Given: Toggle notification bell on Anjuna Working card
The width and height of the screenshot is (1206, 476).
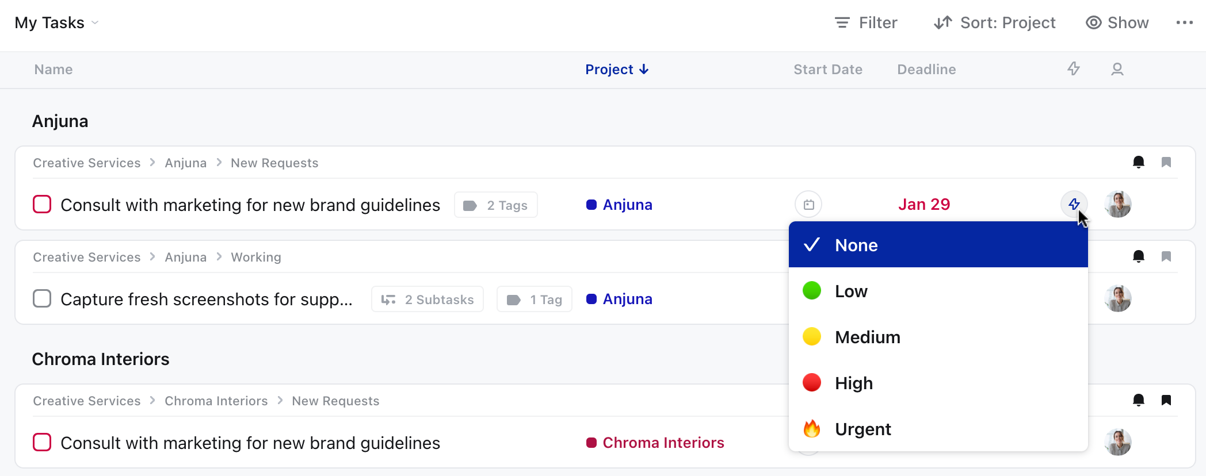Looking at the screenshot, I should pos(1138,256).
